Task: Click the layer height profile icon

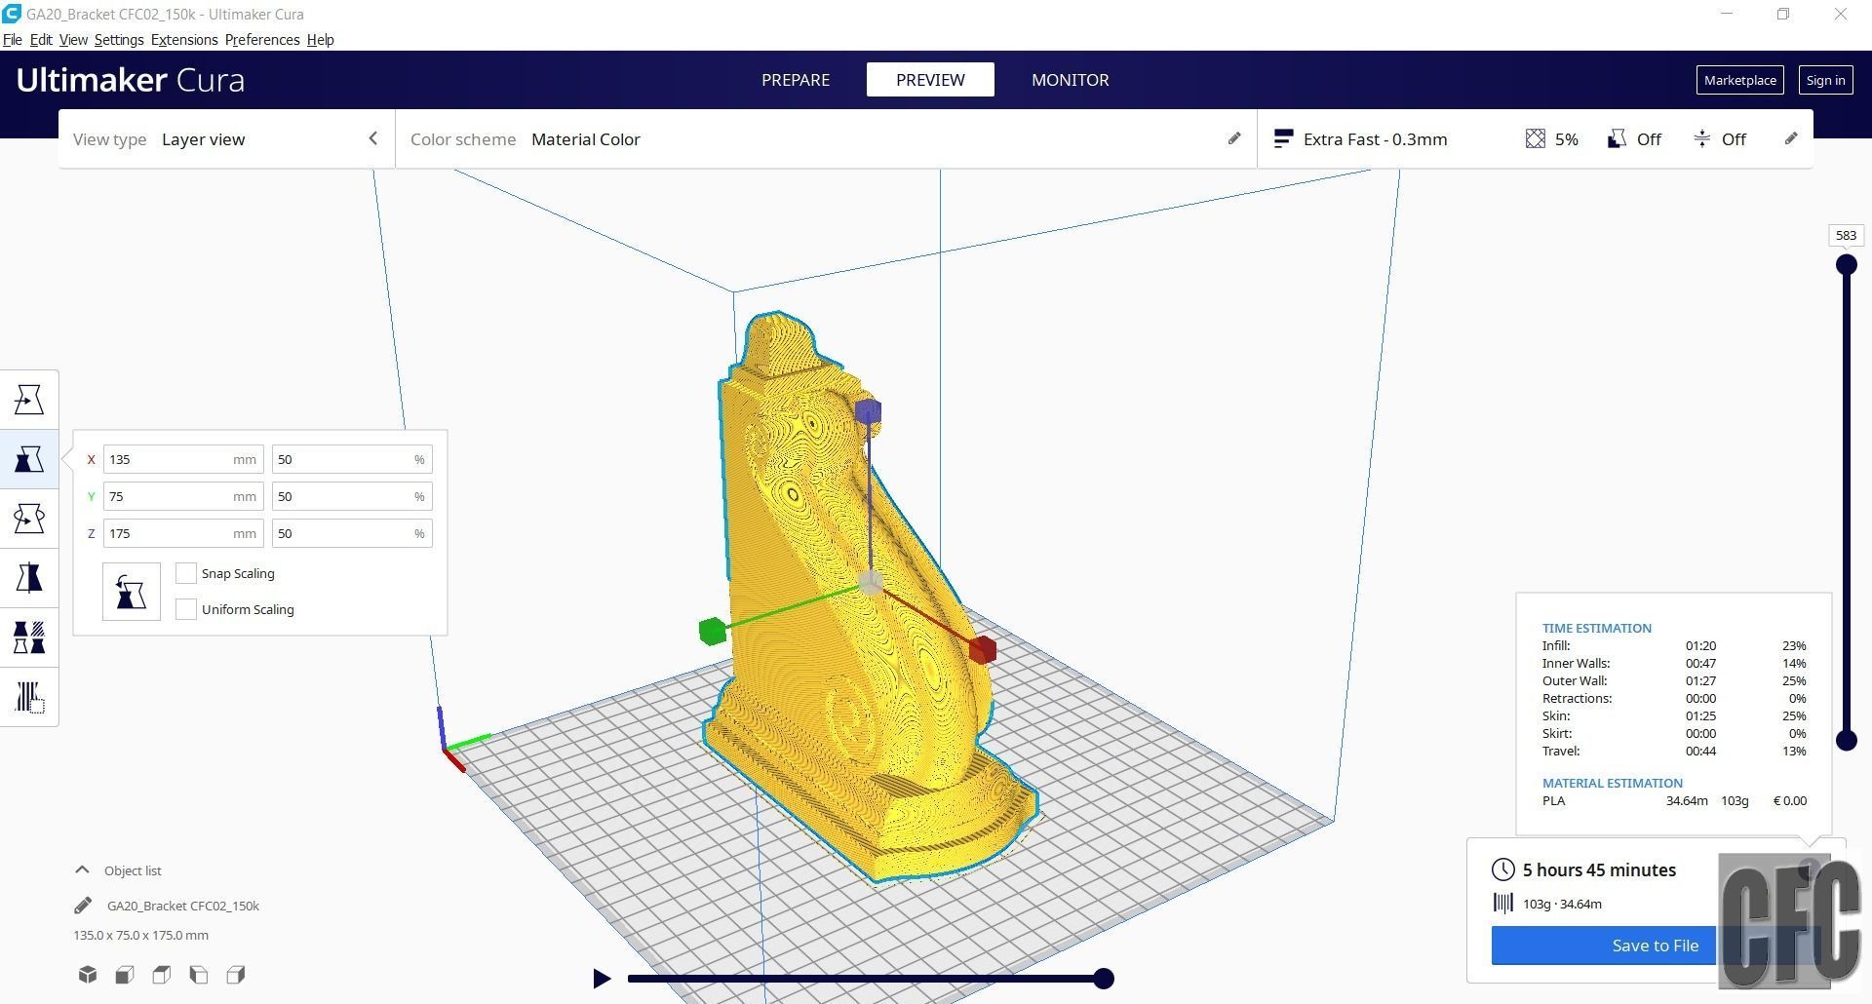Action: (x=1283, y=138)
